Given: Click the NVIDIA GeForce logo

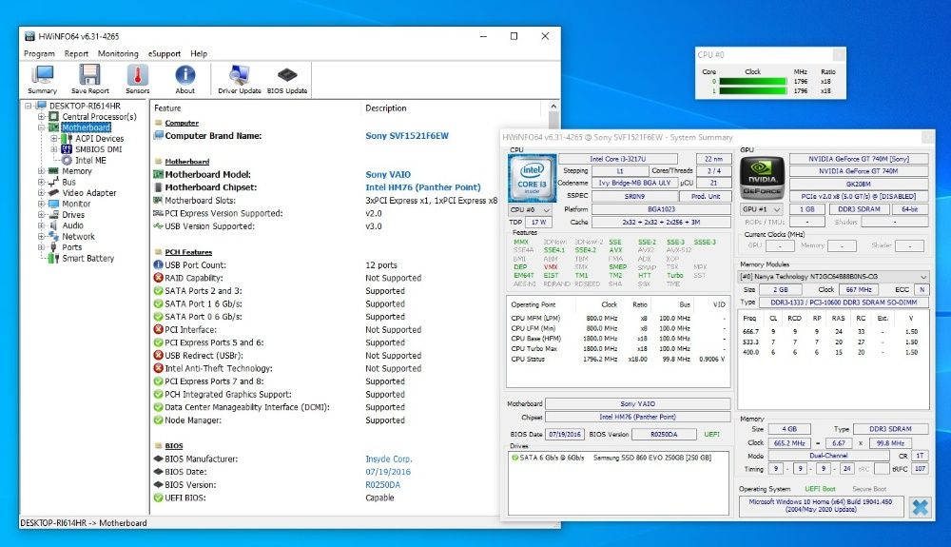Looking at the screenshot, I should tap(763, 178).
